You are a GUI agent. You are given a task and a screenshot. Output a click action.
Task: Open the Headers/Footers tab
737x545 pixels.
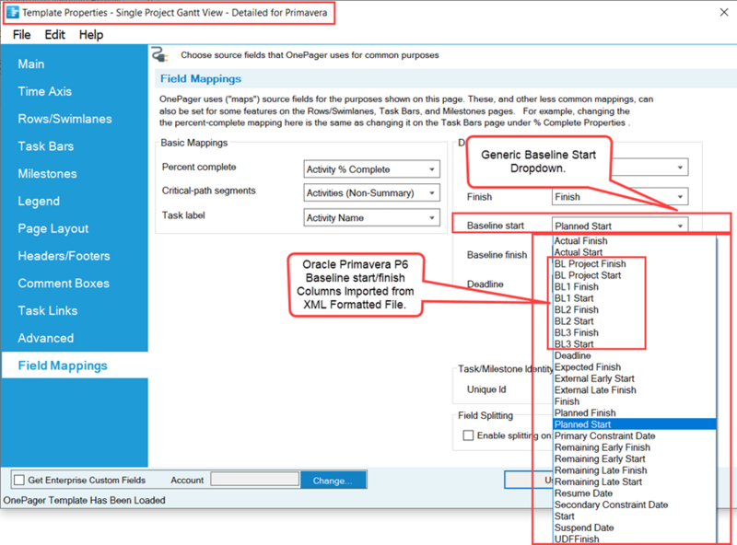click(64, 256)
